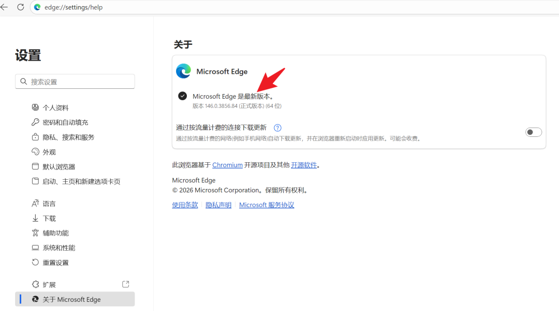The image size is (559, 311).
Task: Open the Chromium link
Action: (227, 165)
